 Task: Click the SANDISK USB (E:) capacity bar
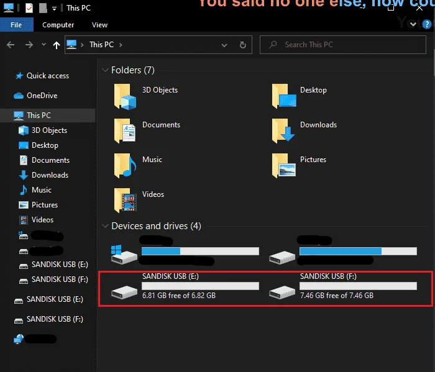pyautogui.click(x=200, y=286)
